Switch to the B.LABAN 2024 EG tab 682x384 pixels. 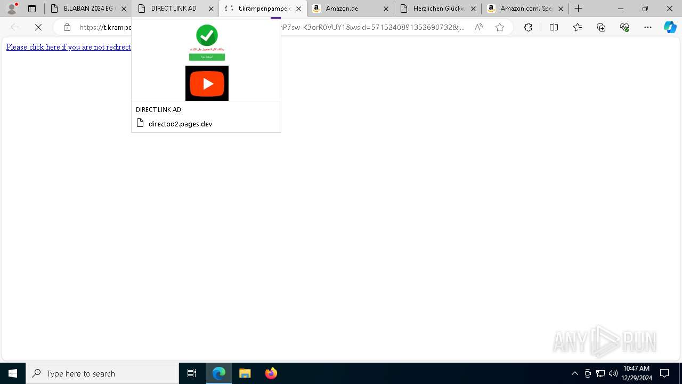point(87,9)
